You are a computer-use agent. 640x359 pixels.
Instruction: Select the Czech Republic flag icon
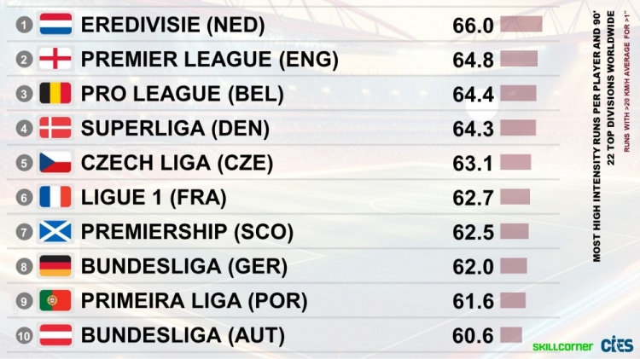pos(55,162)
